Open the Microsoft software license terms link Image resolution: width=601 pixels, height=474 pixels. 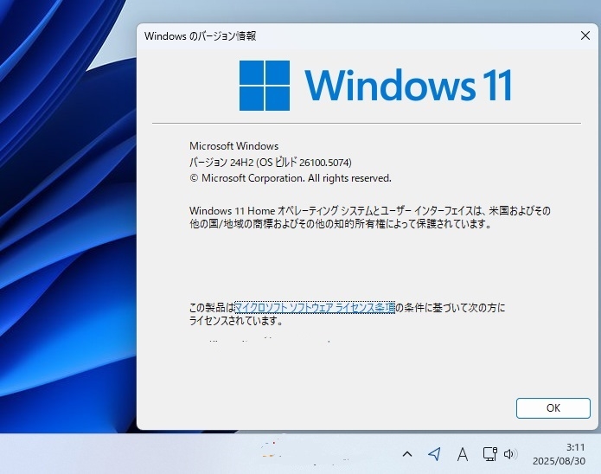pos(315,308)
